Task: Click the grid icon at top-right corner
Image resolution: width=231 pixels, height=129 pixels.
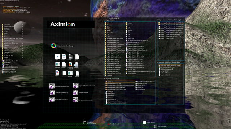Action: [x=216, y=7]
